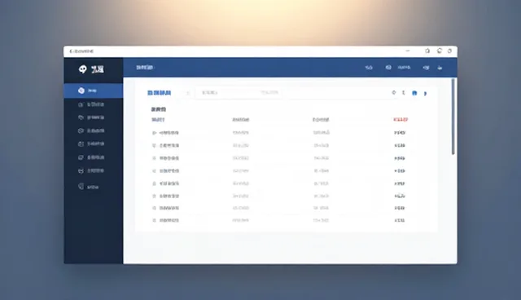Open the text label link in the blue header
The height and width of the screenshot is (300, 521).
tap(404, 68)
